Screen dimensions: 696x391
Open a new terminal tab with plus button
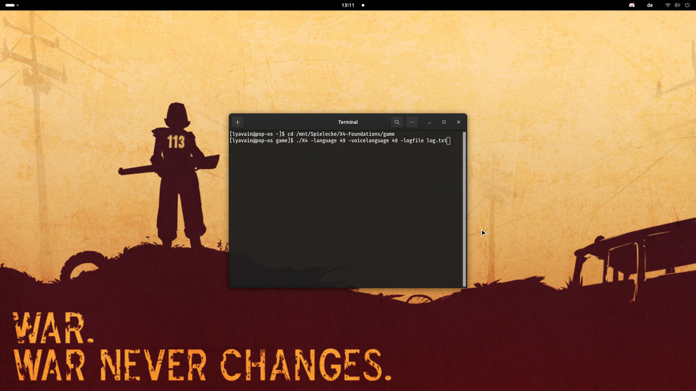point(238,122)
